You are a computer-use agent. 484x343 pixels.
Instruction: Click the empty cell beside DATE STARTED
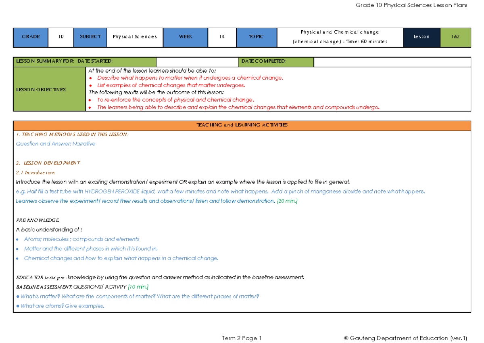pyautogui.click(x=198, y=61)
